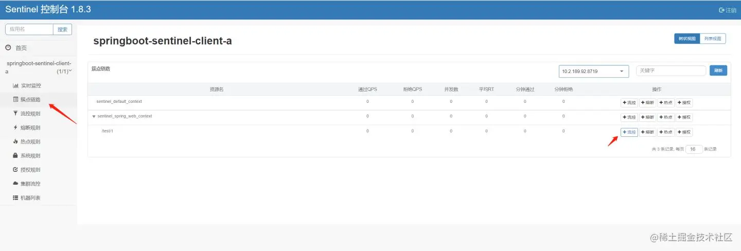Click resource name /test/1
The height and width of the screenshot is (251, 741).
[x=107, y=131]
